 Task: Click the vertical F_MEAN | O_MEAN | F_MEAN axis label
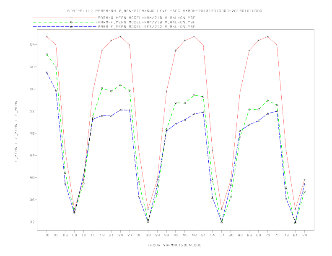pyautogui.click(x=16, y=131)
